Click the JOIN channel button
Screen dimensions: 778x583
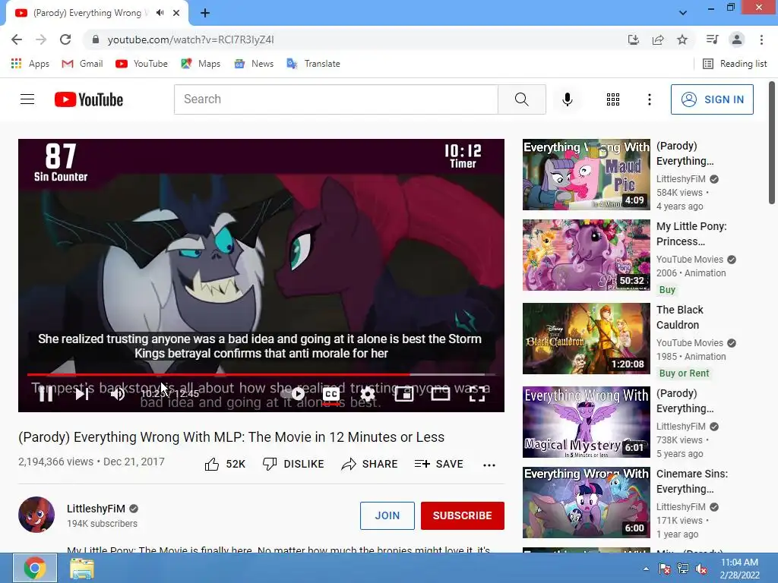[x=387, y=515]
